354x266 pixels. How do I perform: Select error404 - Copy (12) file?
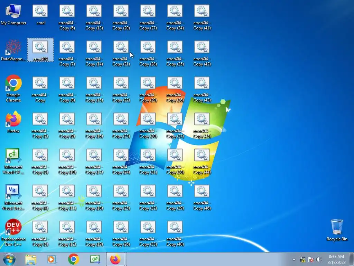(x=67, y=233)
